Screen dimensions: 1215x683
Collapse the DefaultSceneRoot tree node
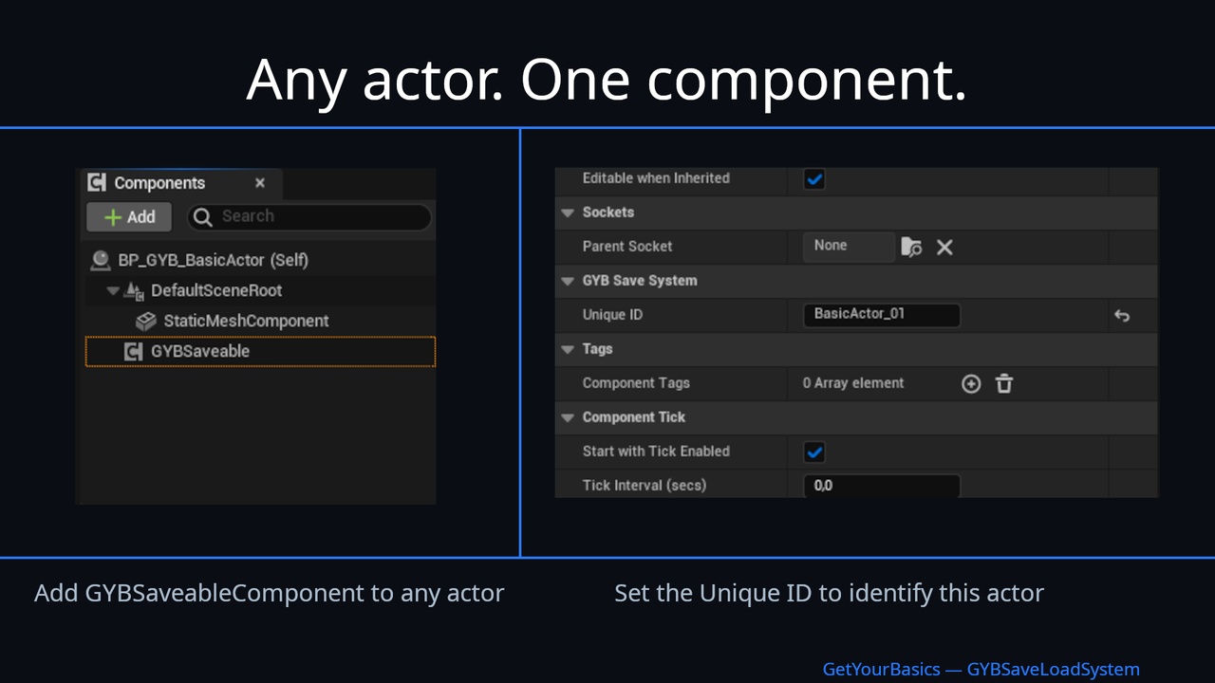pyautogui.click(x=113, y=290)
